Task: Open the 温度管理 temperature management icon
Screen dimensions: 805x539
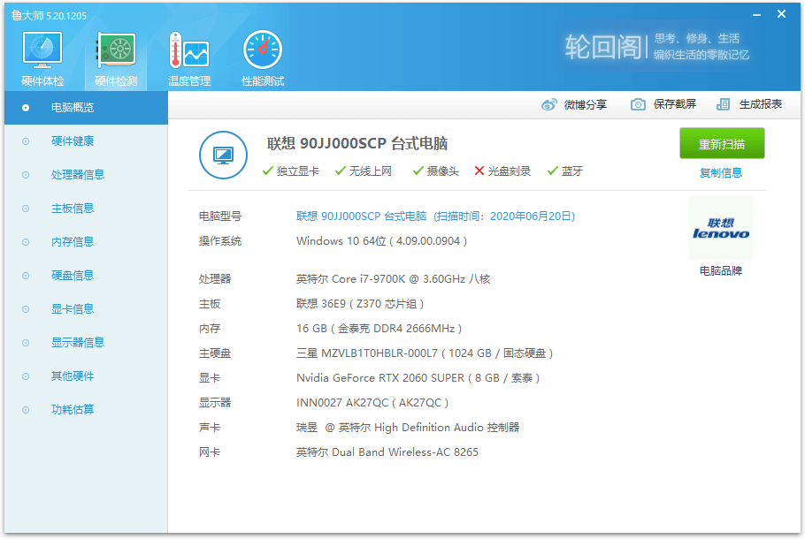Action: [189, 58]
